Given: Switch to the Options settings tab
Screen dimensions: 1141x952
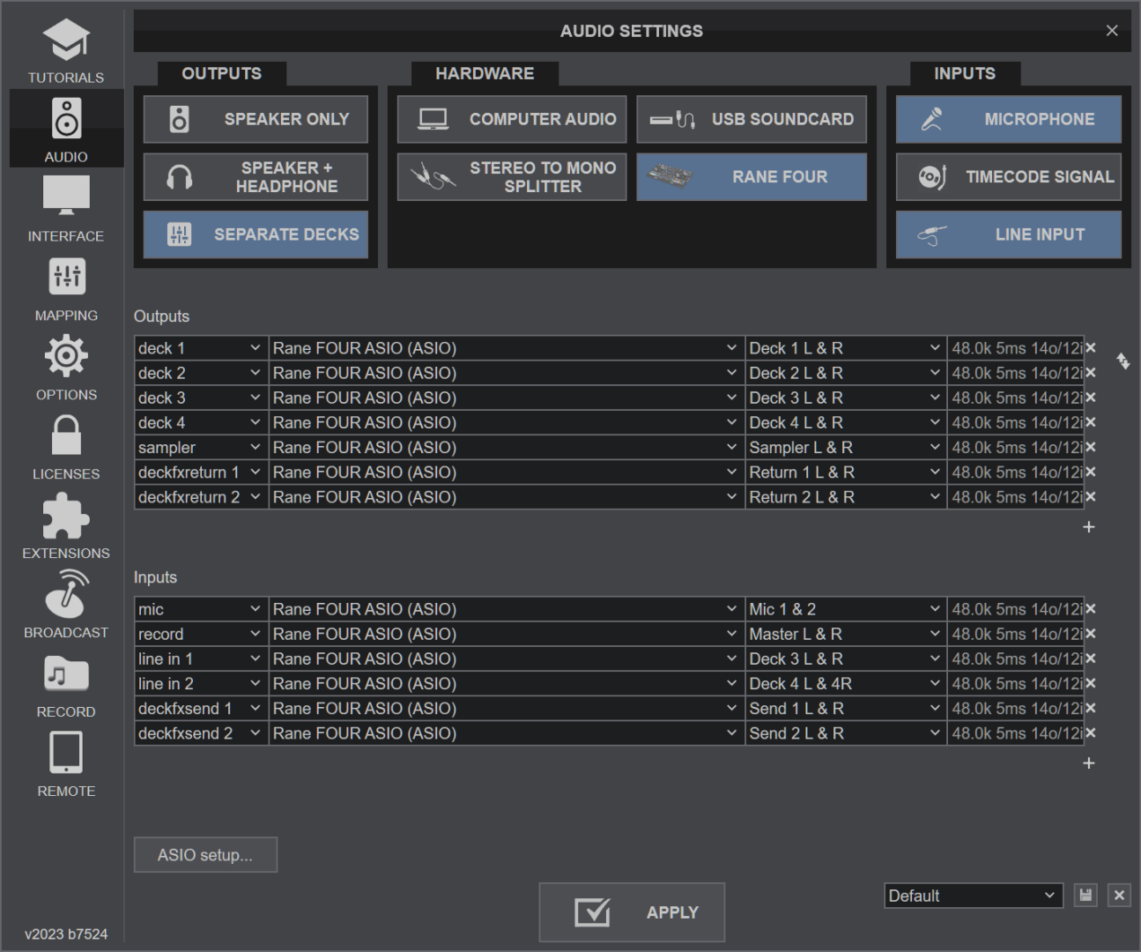Looking at the screenshot, I should [x=66, y=369].
